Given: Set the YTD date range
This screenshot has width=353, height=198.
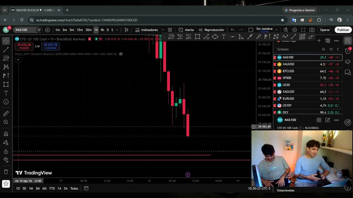Looking at the screenshot, I should (x=52, y=188).
